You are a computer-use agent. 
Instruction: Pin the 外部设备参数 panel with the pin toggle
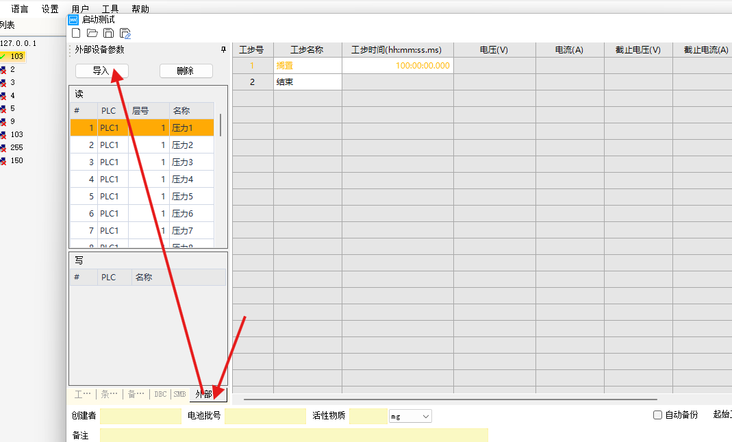tap(223, 49)
